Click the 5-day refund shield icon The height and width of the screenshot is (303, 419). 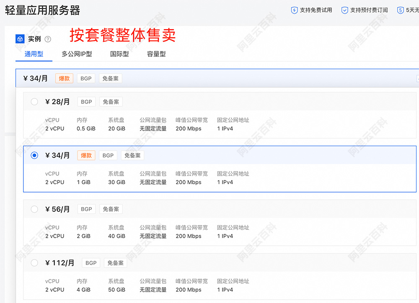pyautogui.click(x=400, y=10)
